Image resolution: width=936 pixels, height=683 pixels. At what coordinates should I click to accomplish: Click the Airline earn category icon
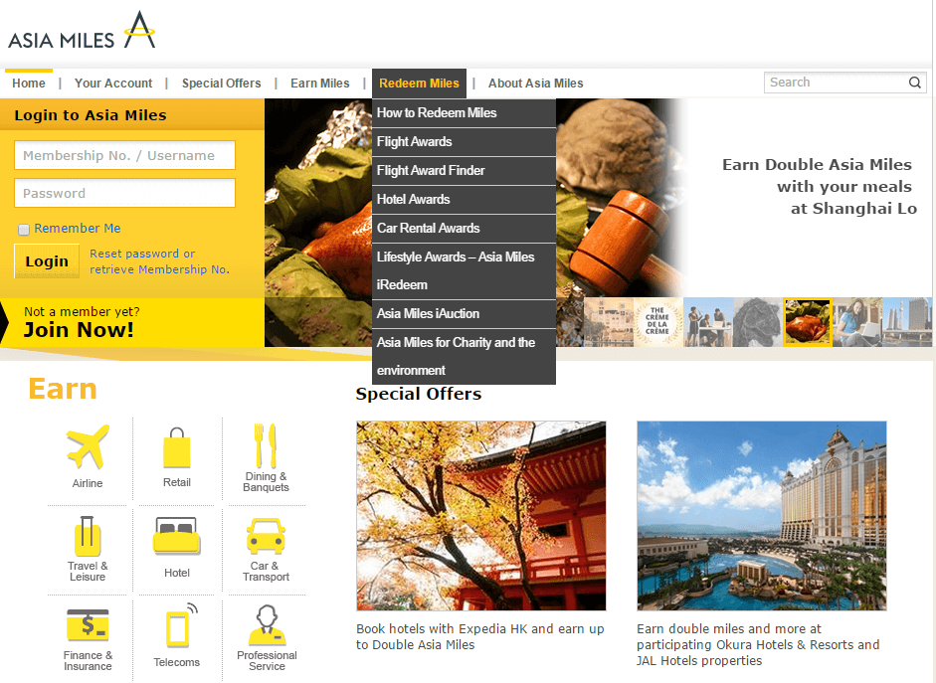click(x=88, y=446)
